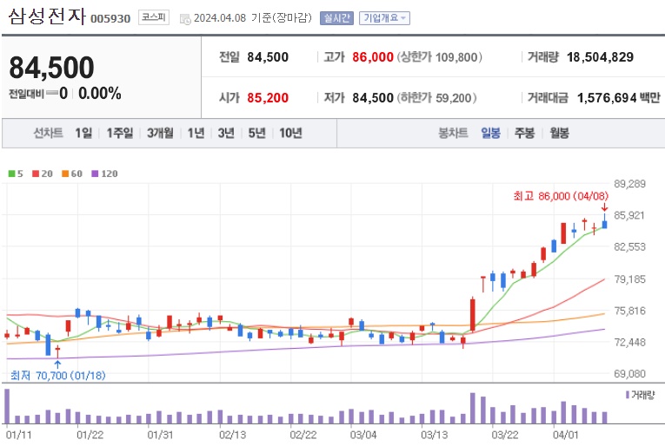Open the 기업개요 dropdown

384,18
